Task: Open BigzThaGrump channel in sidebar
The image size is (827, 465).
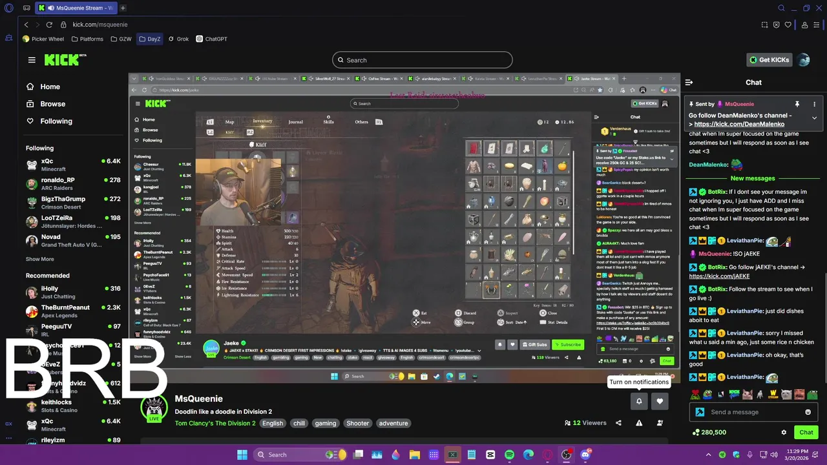Action: 73,202
